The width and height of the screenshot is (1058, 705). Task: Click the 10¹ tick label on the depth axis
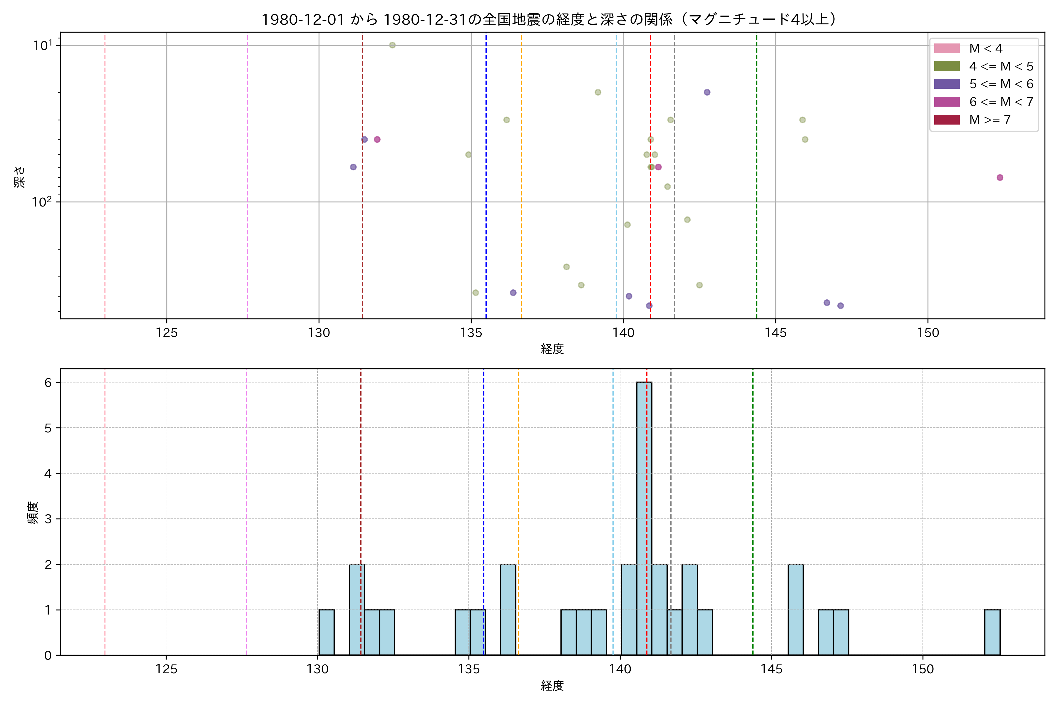tap(42, 45)
